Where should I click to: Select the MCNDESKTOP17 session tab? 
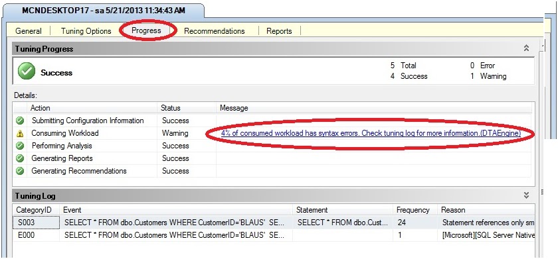[104, 11]
